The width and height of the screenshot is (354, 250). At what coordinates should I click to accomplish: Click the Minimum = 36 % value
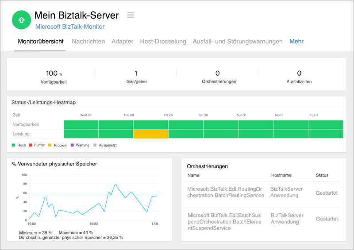[36, 233]
